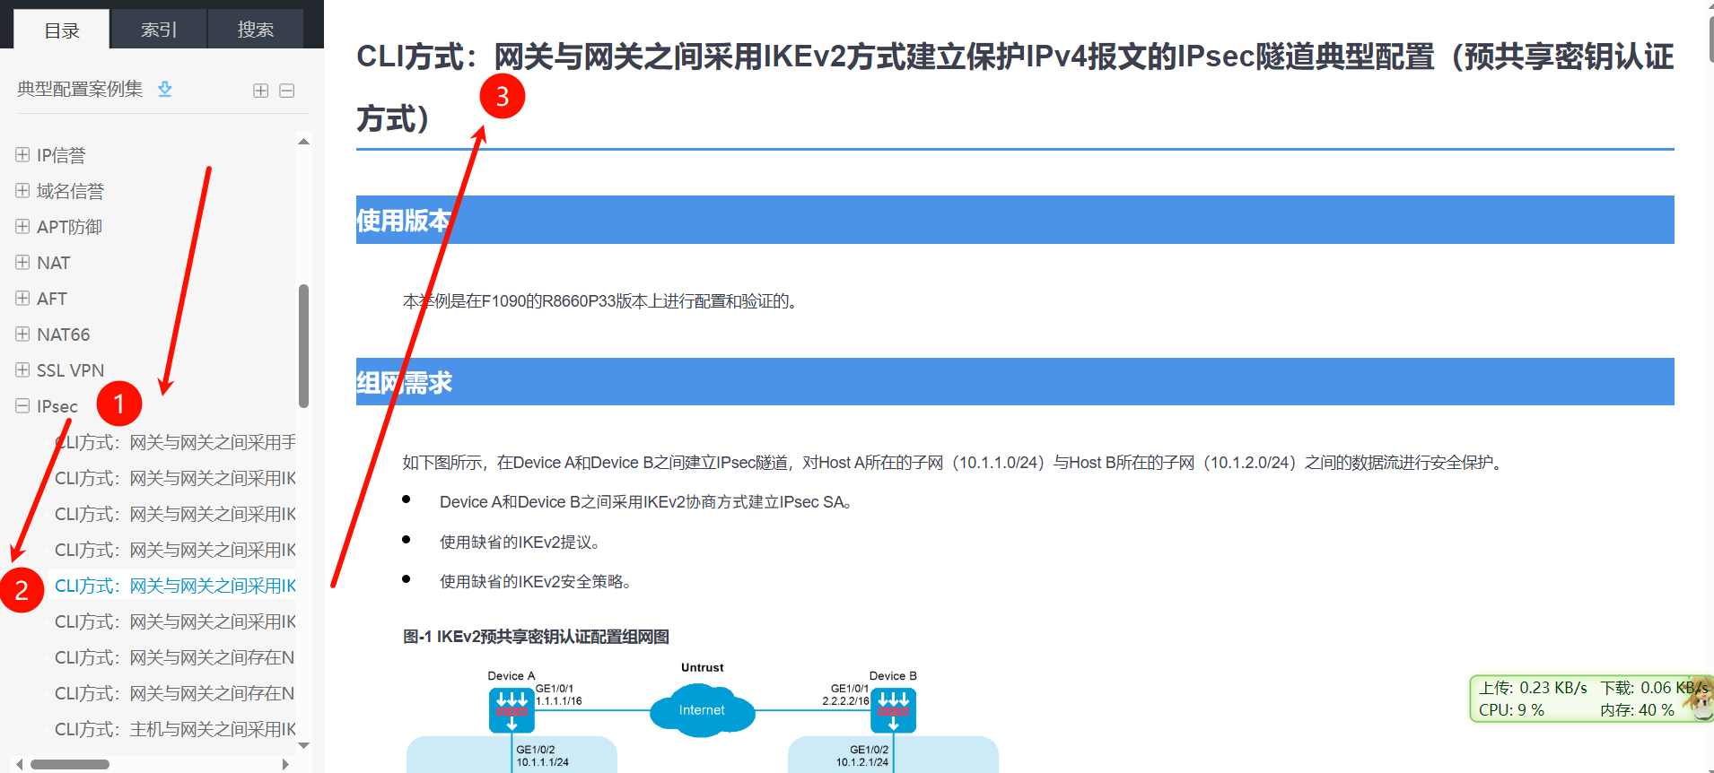1714x773 pixels.
Task: Open the CLI方式 主机与网关之间 topic
Action: click(175, 729)
